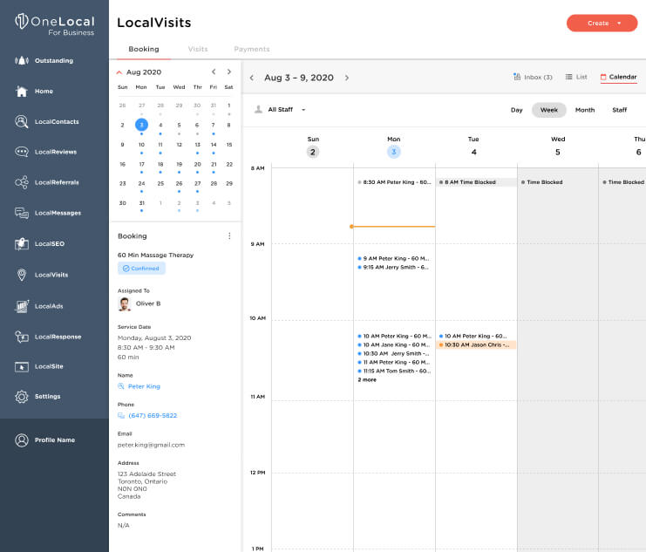Image resolution: width=646 pixels, height=552 pixels.
Task: Go to Home via house icon
Action: point(22,91)
